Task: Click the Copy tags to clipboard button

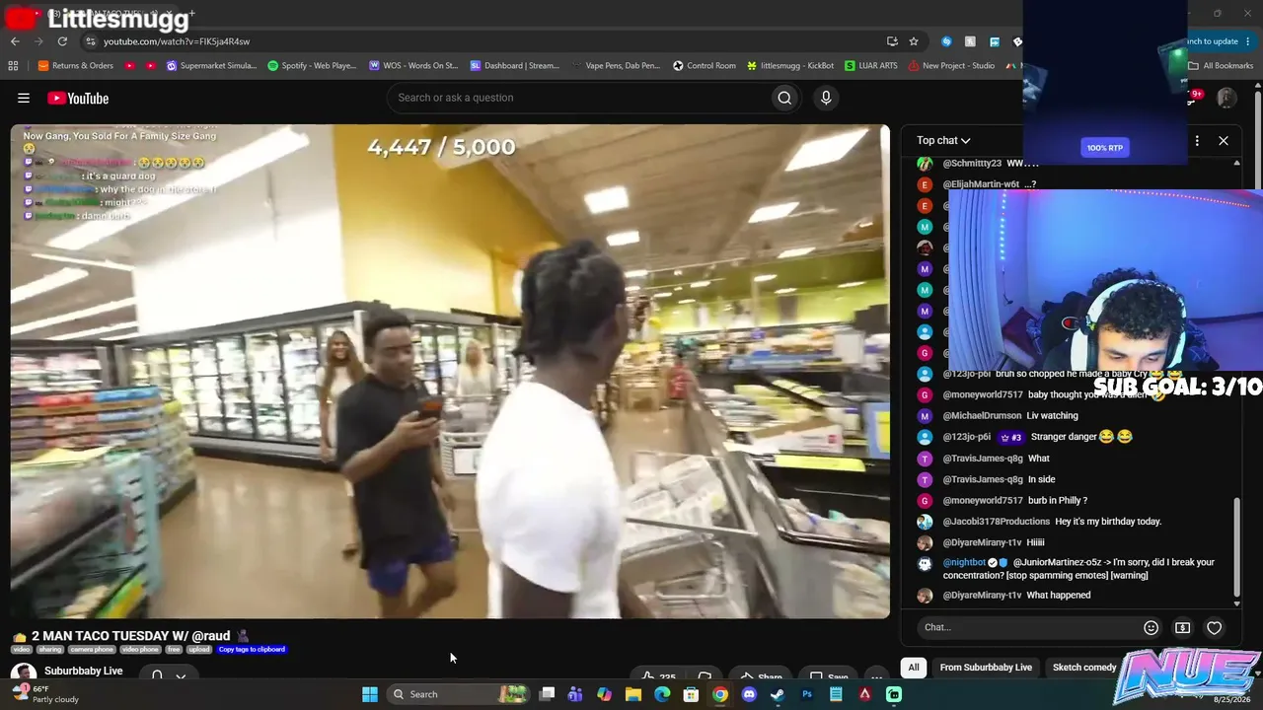Action: (x=252, y=649)
